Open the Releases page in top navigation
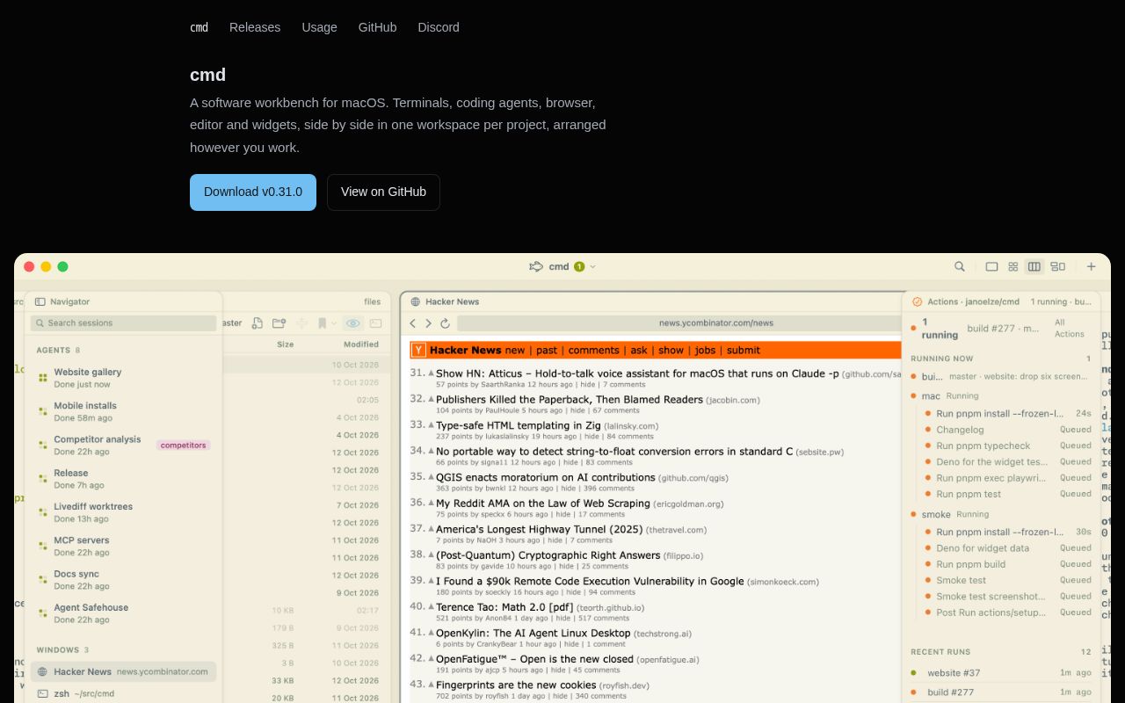 (255, 27)
